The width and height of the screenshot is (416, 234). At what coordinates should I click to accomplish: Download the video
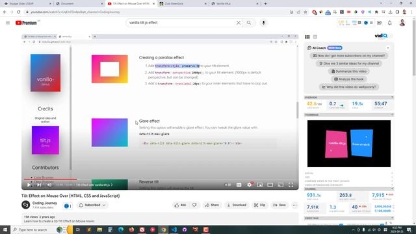(x=237, y=205)
